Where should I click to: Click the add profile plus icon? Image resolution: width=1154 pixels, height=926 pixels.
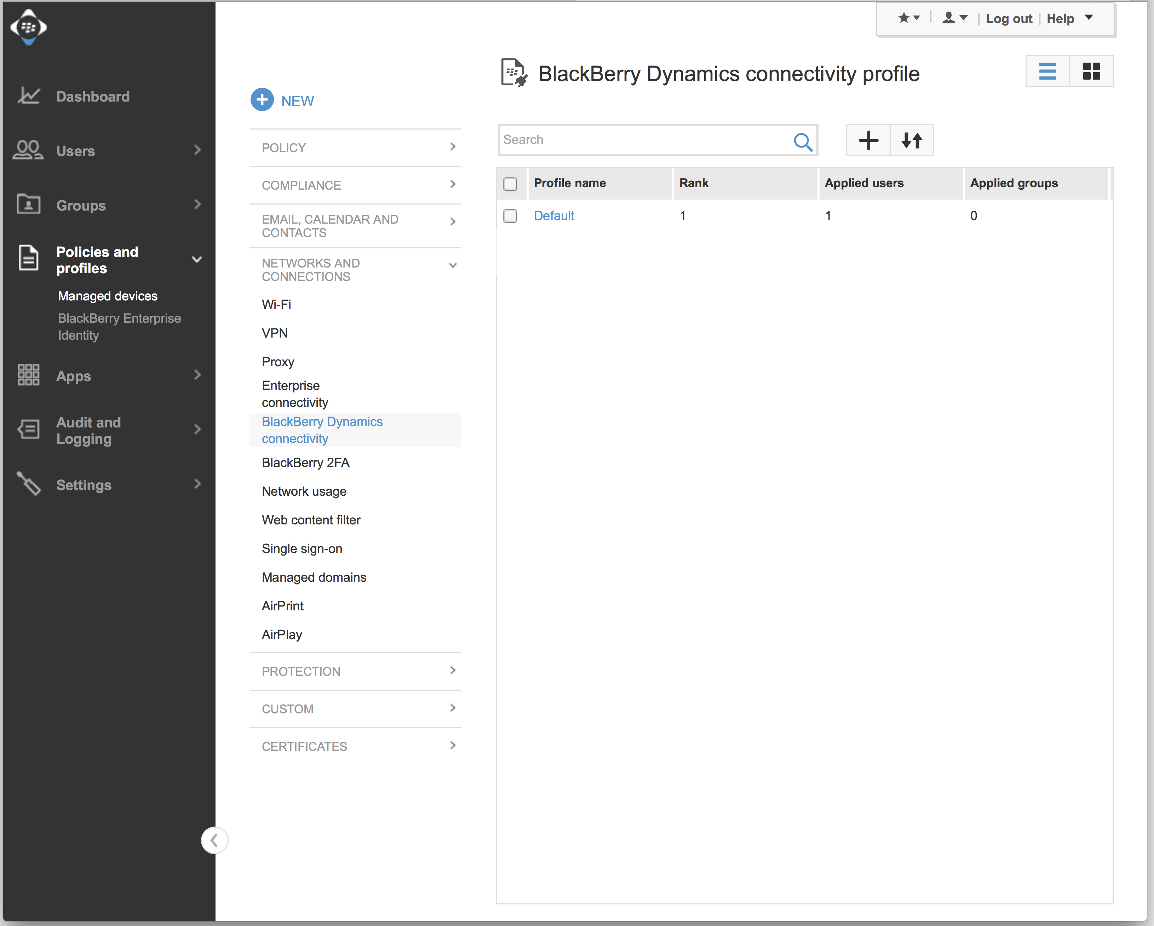pos(868,140)
